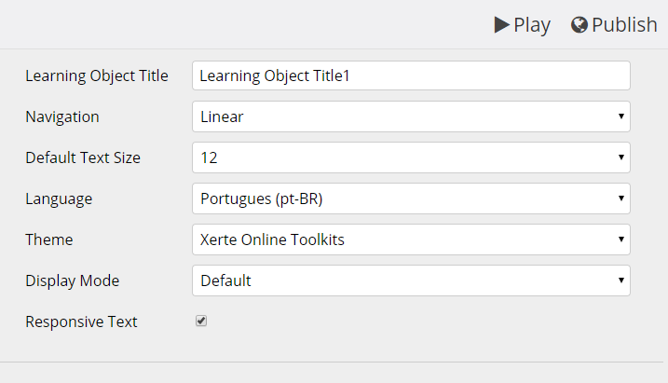Click the arrow on the Theme dropdown
Screen dimensions: 668x383
pos(621,239)
